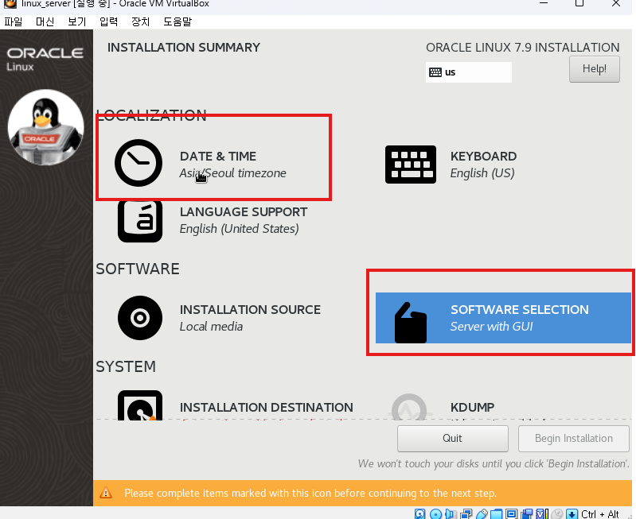Click 'English (United States)' text
Viewport: 636px width, 519px height.
pos(240,229)
